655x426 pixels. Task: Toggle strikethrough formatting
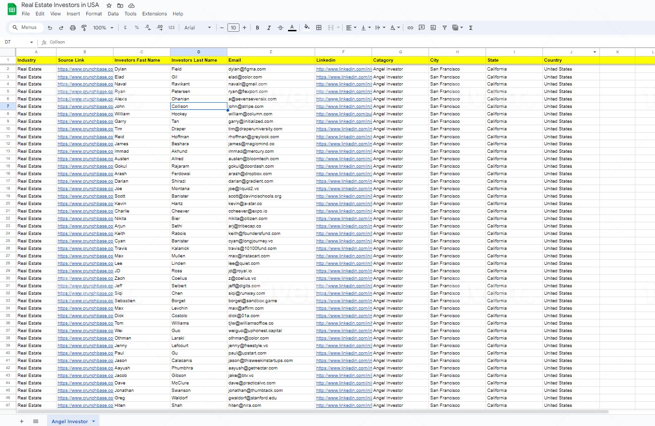click(281, 28)
